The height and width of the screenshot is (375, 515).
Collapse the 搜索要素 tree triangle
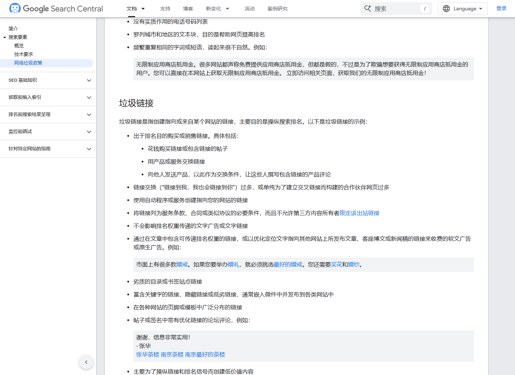tap(5, 37)
